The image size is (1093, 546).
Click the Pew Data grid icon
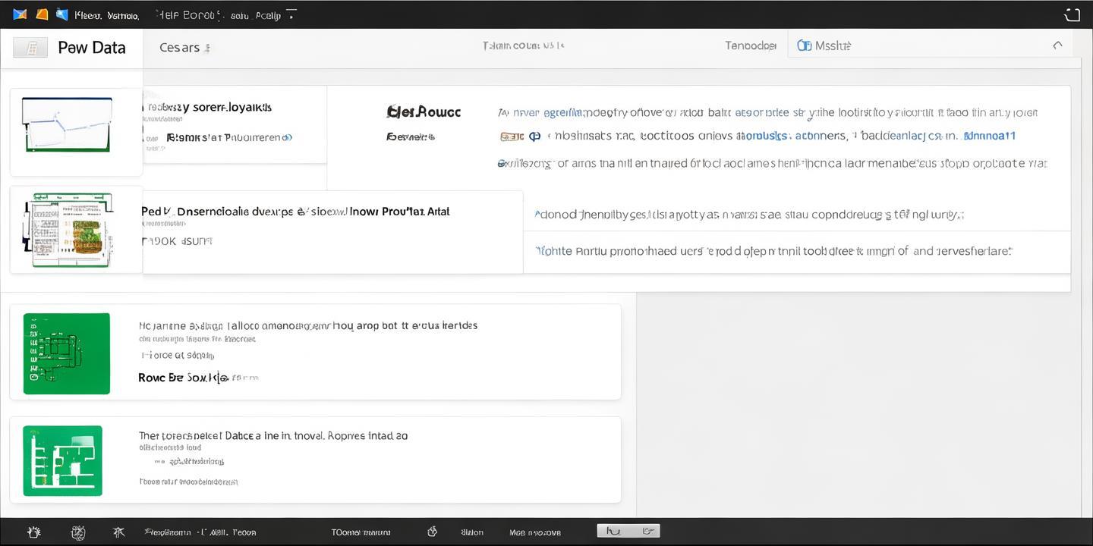(x=30, y=47)
